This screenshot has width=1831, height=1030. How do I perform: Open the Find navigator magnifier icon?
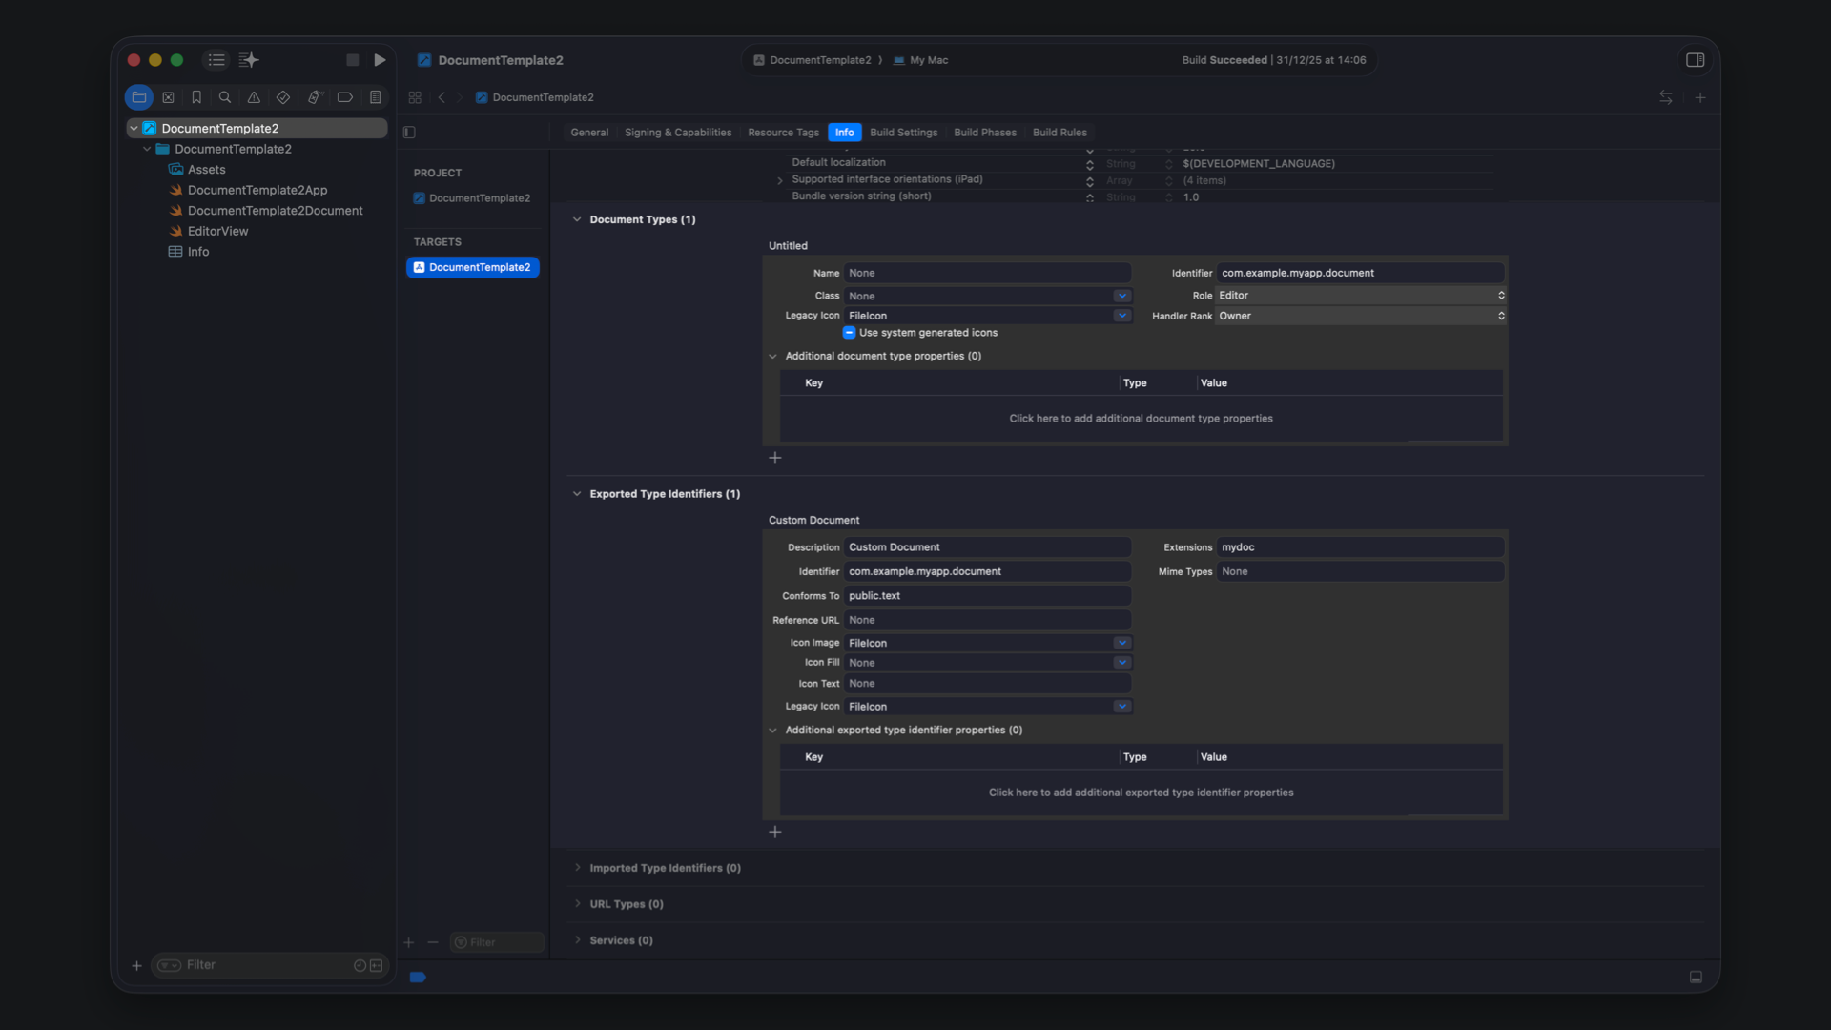[225, 97]
